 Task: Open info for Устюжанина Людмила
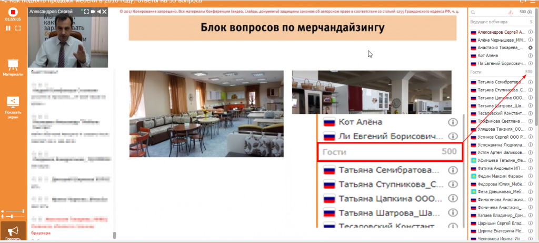click(x=530, y=144)
